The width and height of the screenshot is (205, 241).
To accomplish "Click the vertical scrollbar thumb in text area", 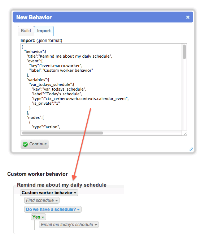I will (x=184, y=51).
